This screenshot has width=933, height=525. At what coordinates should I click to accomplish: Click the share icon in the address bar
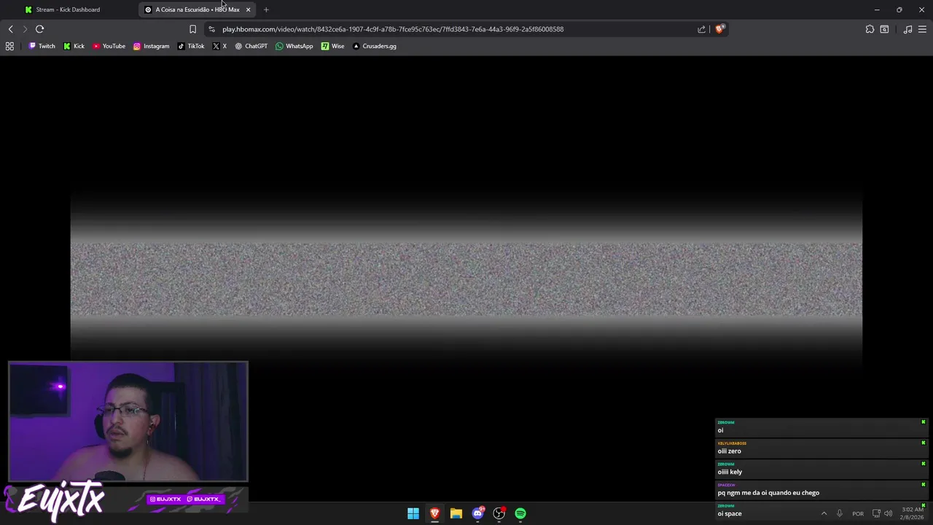coord(701,29)
